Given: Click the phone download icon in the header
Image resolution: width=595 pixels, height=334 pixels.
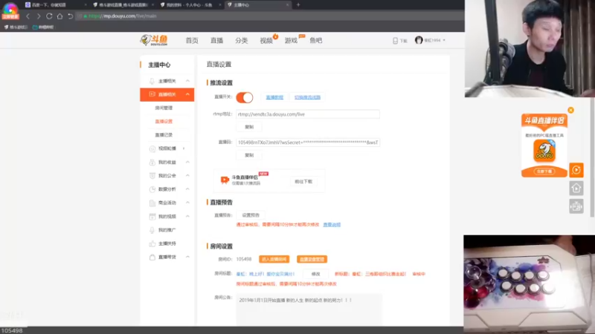Looking at the screenshot, I should click(395, 41).
